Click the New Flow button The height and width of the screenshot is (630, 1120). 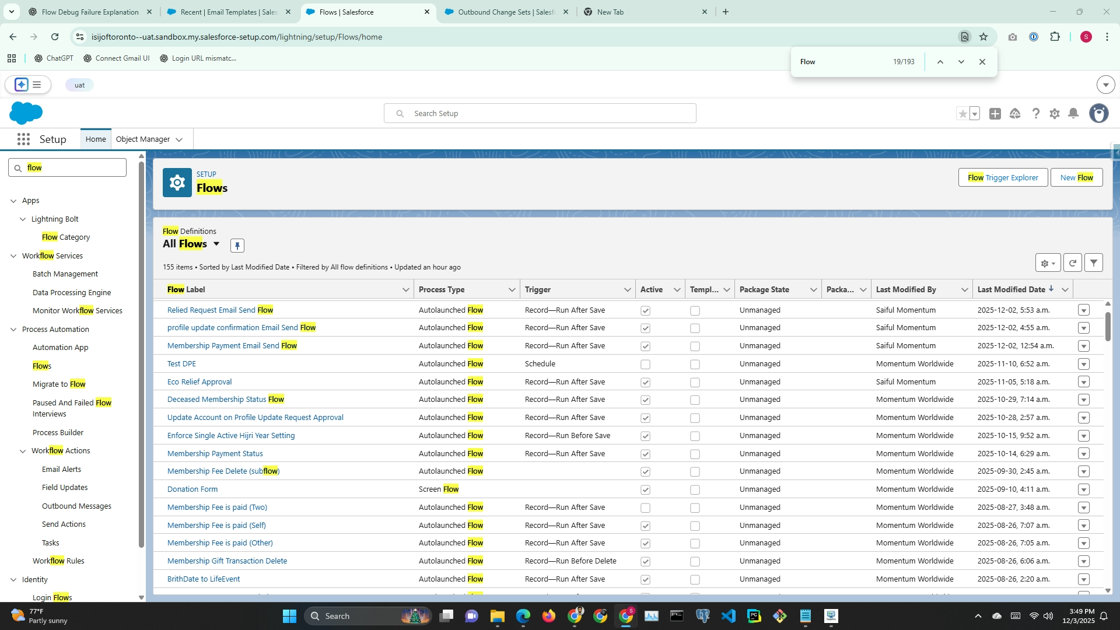tap(1076, 178)
